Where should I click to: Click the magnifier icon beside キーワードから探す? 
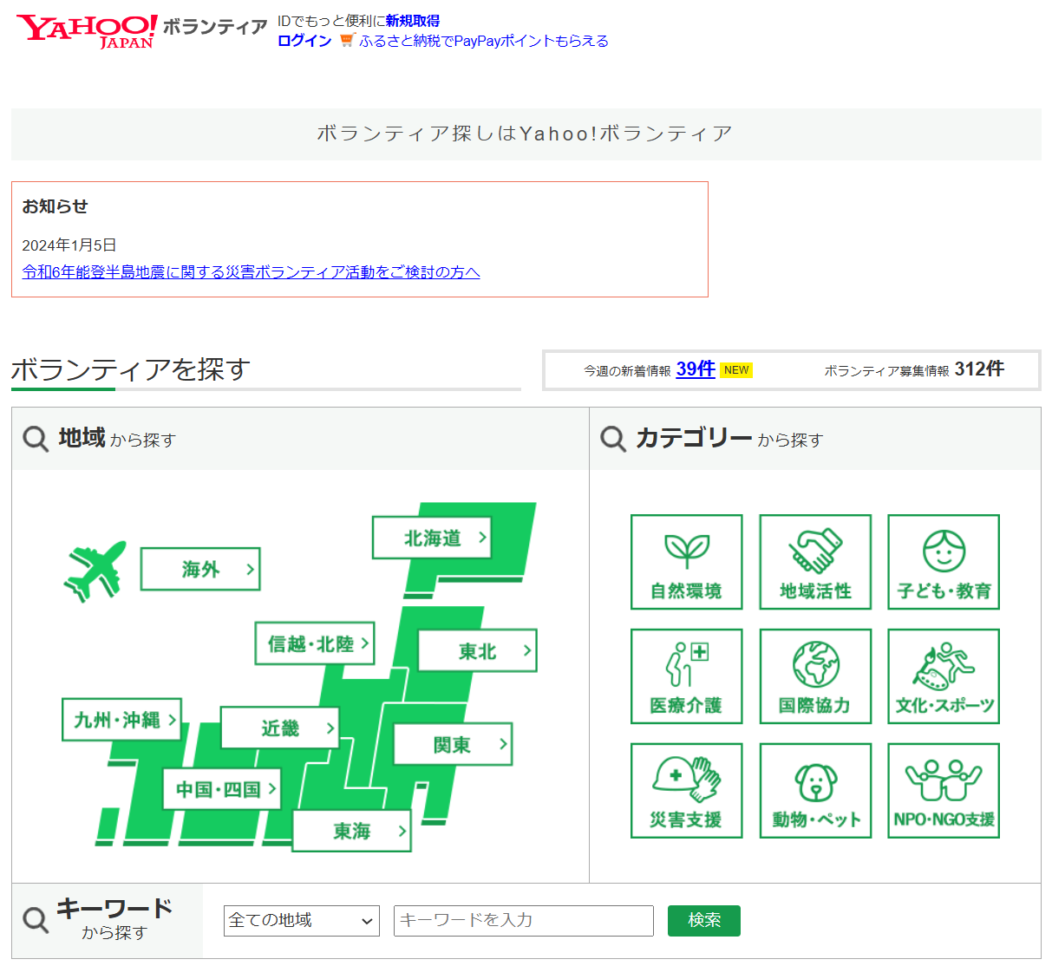click(36, 920)
